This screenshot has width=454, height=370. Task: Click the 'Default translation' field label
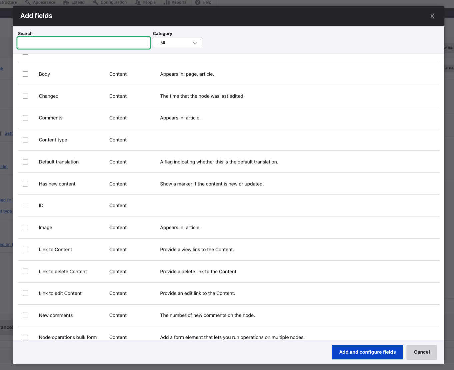pyautogui.click(x=59, y=162)
